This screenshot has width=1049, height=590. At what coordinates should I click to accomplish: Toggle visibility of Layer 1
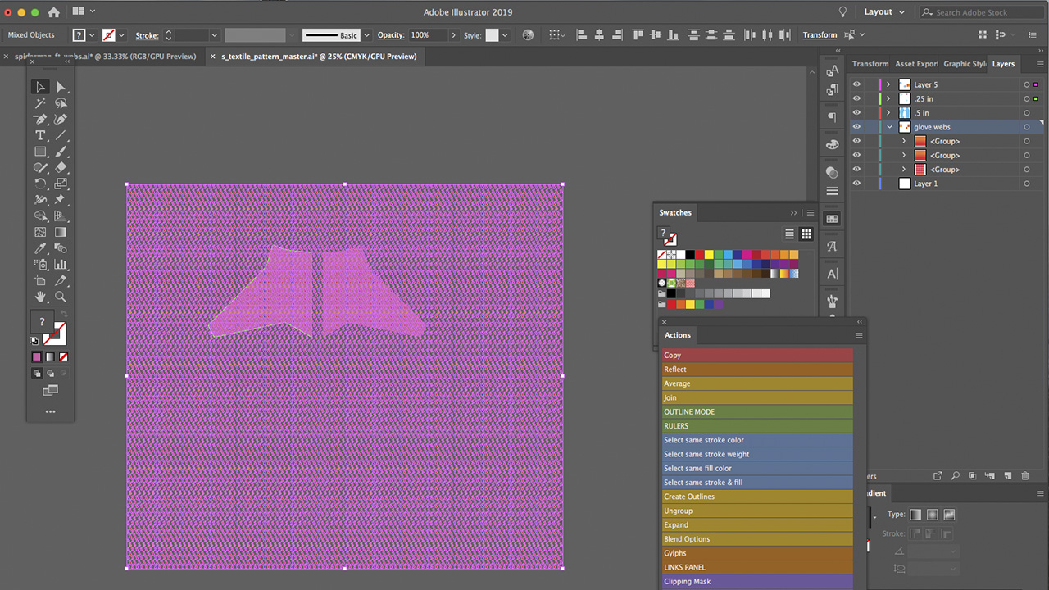(x=856, y=184)
